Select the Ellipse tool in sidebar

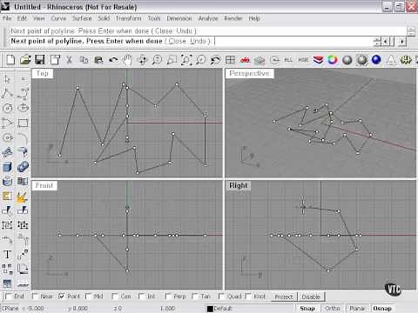click(23, 108)
